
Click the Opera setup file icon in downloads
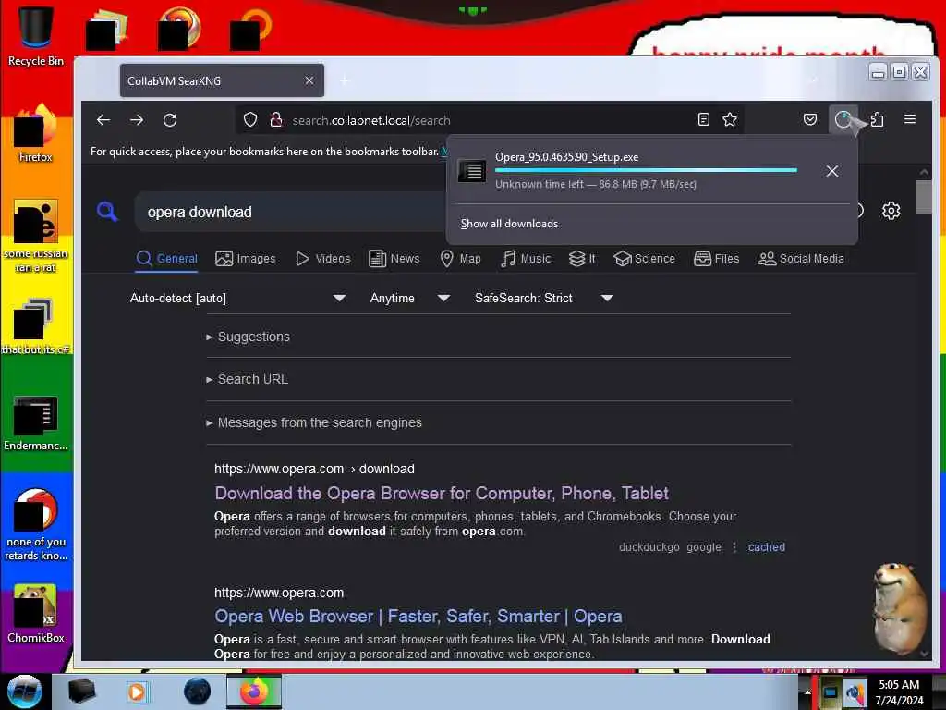coord(472,171)
